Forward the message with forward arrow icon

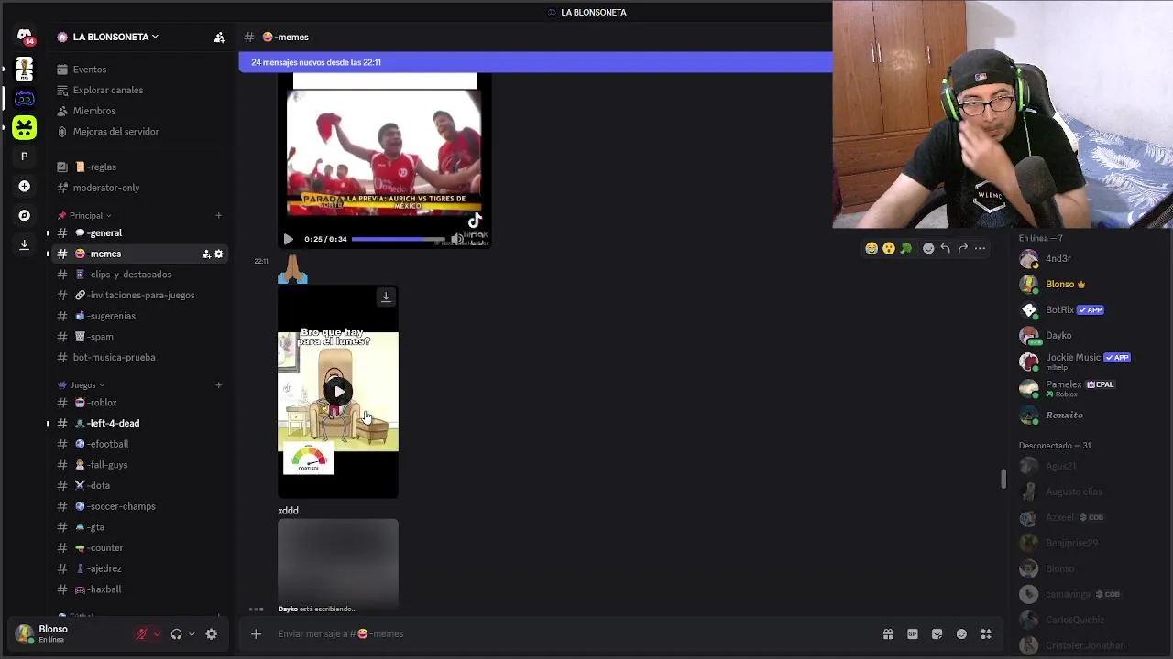coord(962,248)
